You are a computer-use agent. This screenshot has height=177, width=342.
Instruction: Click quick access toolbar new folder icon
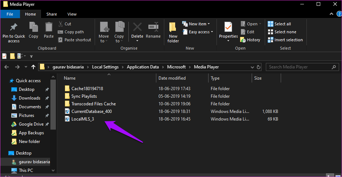click(x=12, y=56)
